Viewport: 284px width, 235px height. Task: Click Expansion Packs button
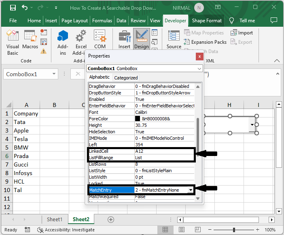[x=205, y=42]
